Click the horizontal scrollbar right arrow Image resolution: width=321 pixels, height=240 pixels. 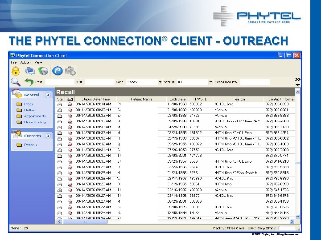[292, 221]
